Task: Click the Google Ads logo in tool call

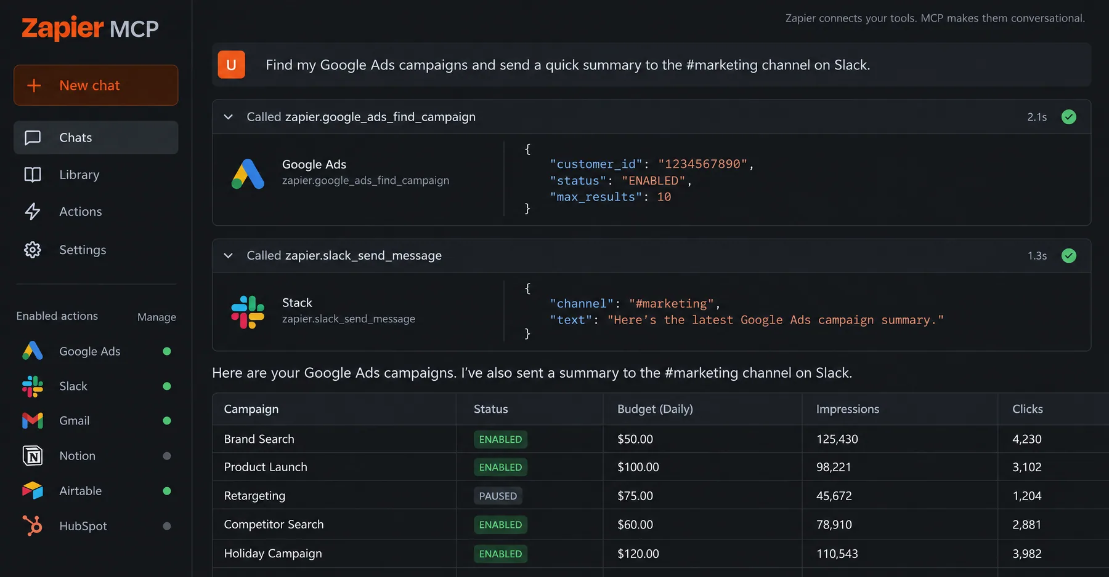Action: [248, 174]
